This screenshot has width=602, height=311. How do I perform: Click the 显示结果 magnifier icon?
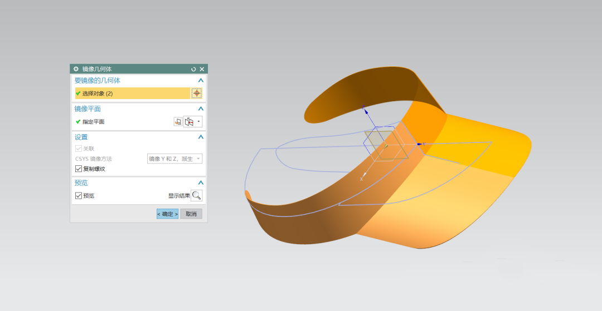tap(197, 196)
